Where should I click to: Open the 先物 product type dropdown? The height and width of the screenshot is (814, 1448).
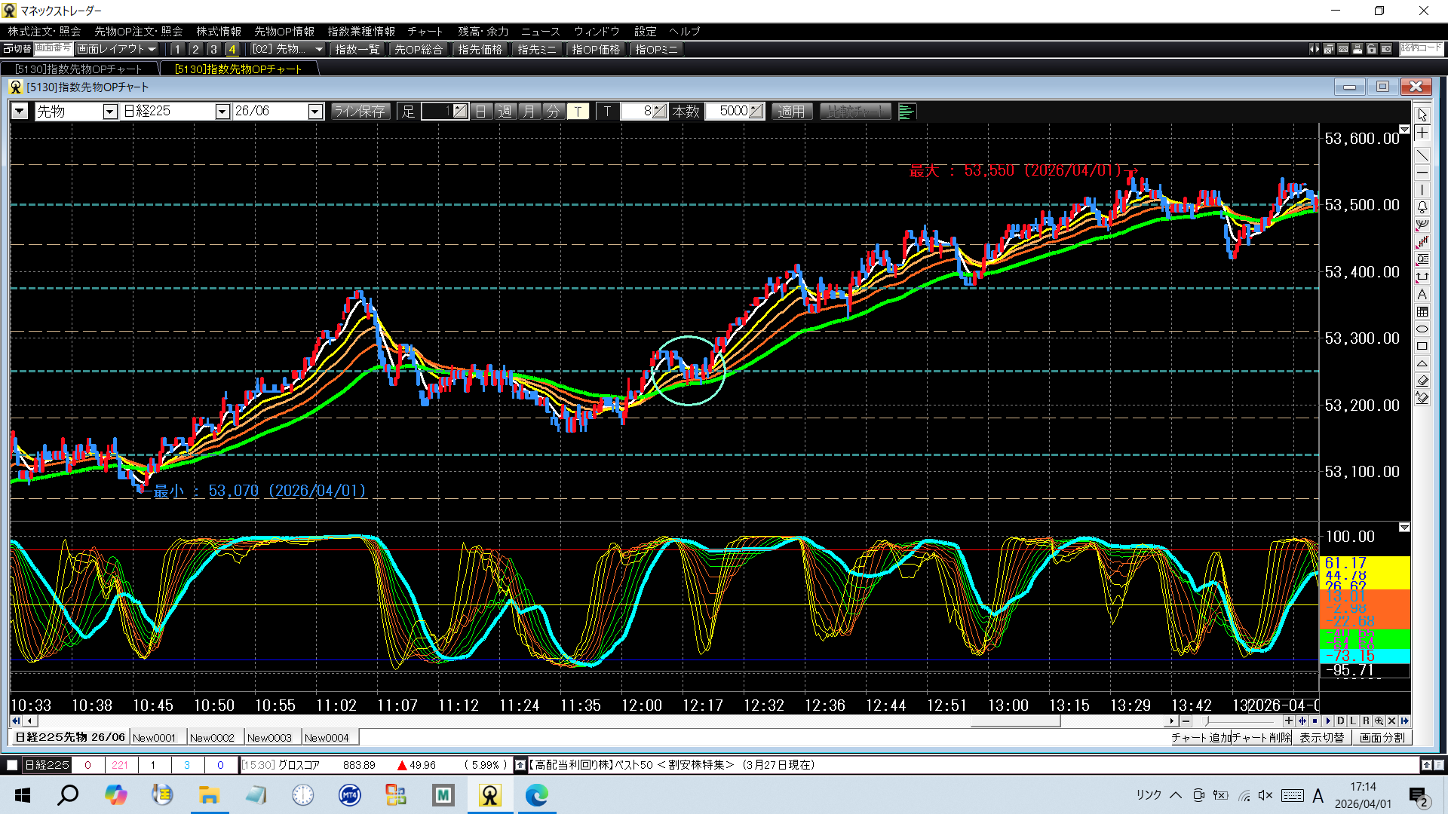[x=110, y=112]
